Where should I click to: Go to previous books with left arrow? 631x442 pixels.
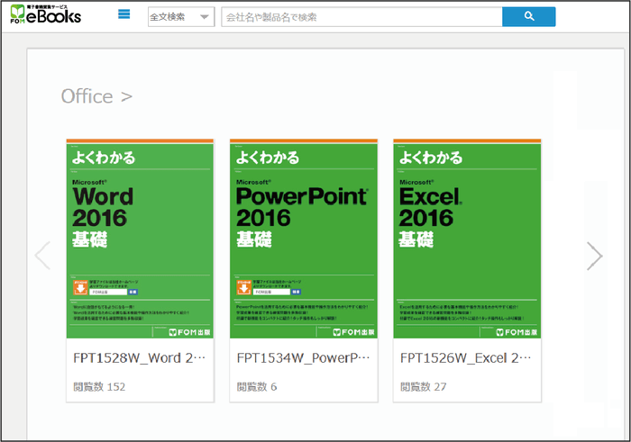click(42, 256)
